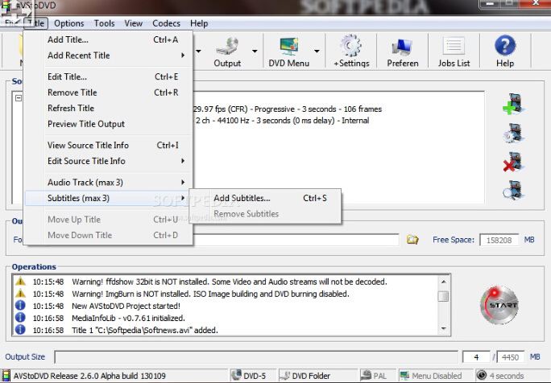The image size is (551, 383).
Task: Click the info icon for New AVStoDVD Project started
Action: [20, 305]
